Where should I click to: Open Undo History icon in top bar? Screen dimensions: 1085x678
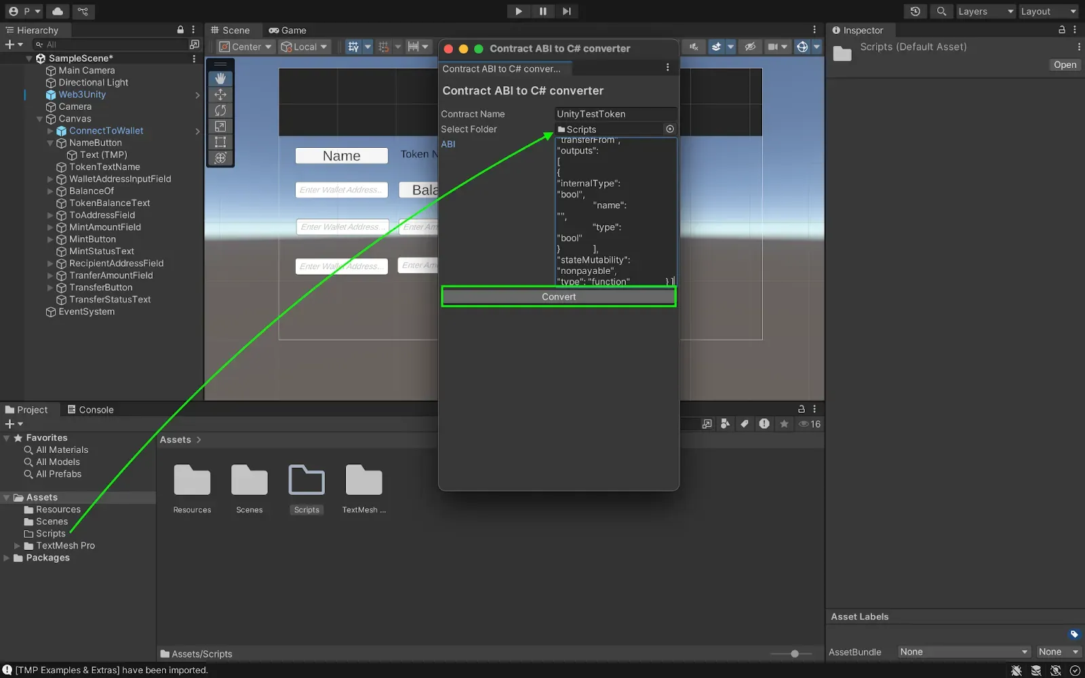pos(915,12)
